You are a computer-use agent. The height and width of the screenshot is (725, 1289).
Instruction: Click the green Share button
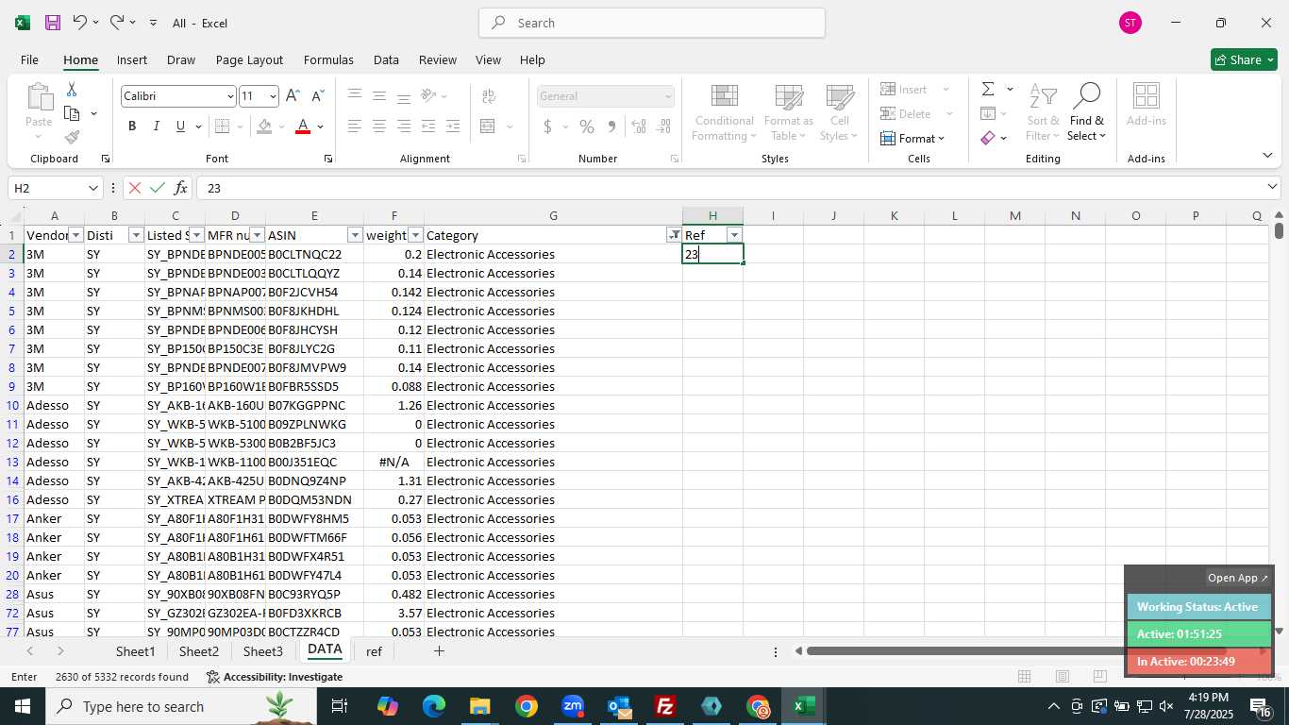point(1244,59)
